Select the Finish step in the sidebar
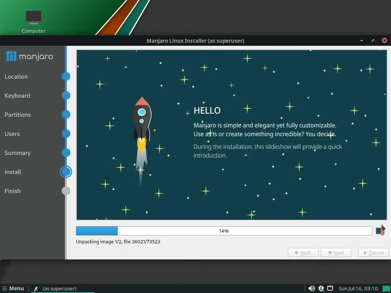391x293 pixels. pyautogui.click(x=13, y=191)
